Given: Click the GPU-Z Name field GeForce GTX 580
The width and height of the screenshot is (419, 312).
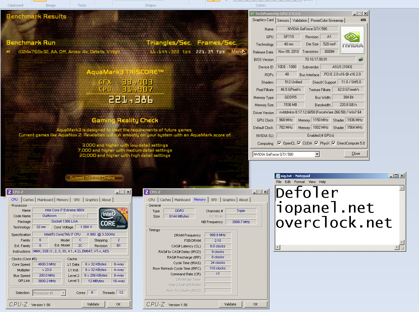Looking at the screenshot, I should [x=307, y=29].
